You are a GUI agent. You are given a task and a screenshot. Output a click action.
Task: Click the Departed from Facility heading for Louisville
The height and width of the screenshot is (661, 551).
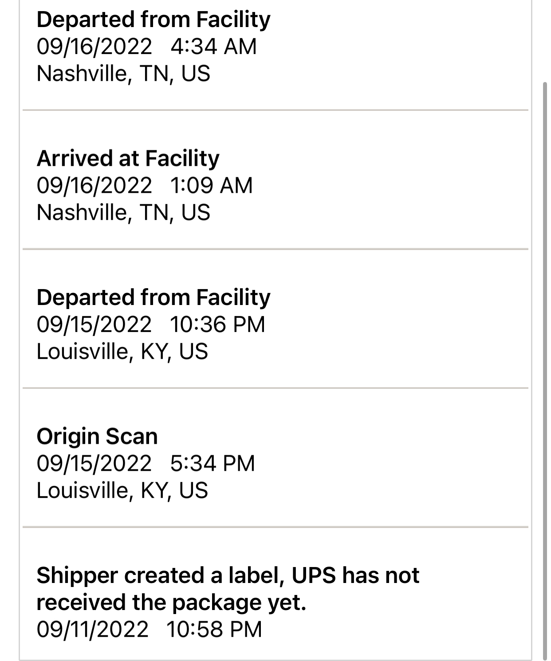(153, 297)
